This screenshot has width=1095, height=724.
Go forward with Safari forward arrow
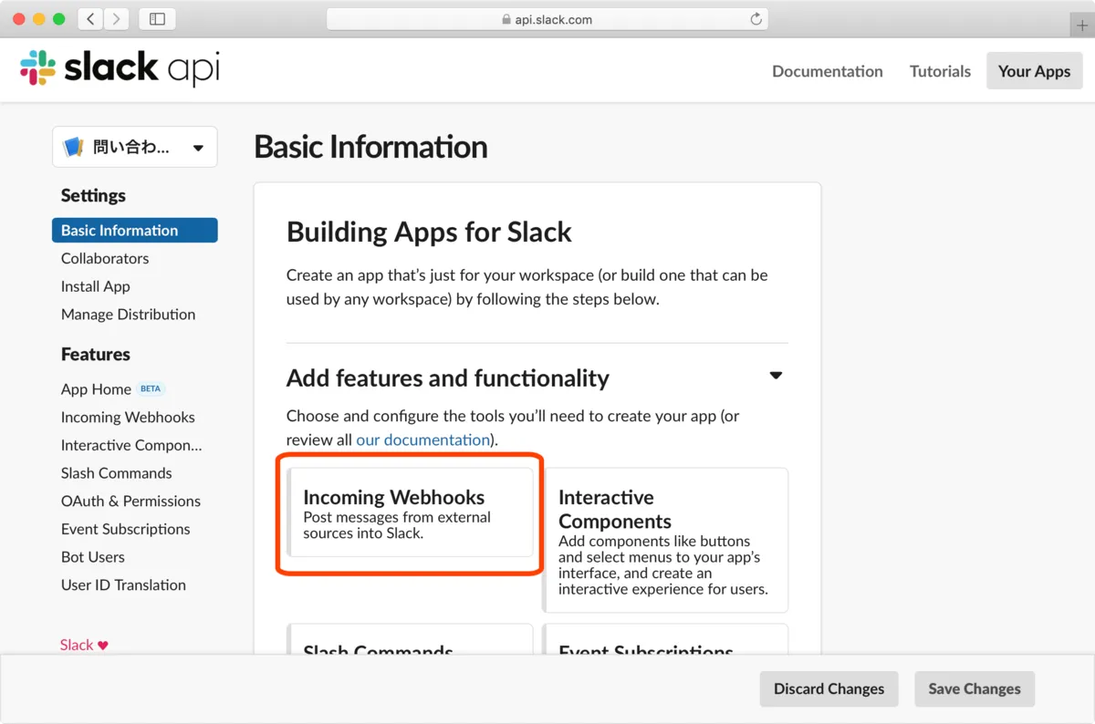(117, 19)
